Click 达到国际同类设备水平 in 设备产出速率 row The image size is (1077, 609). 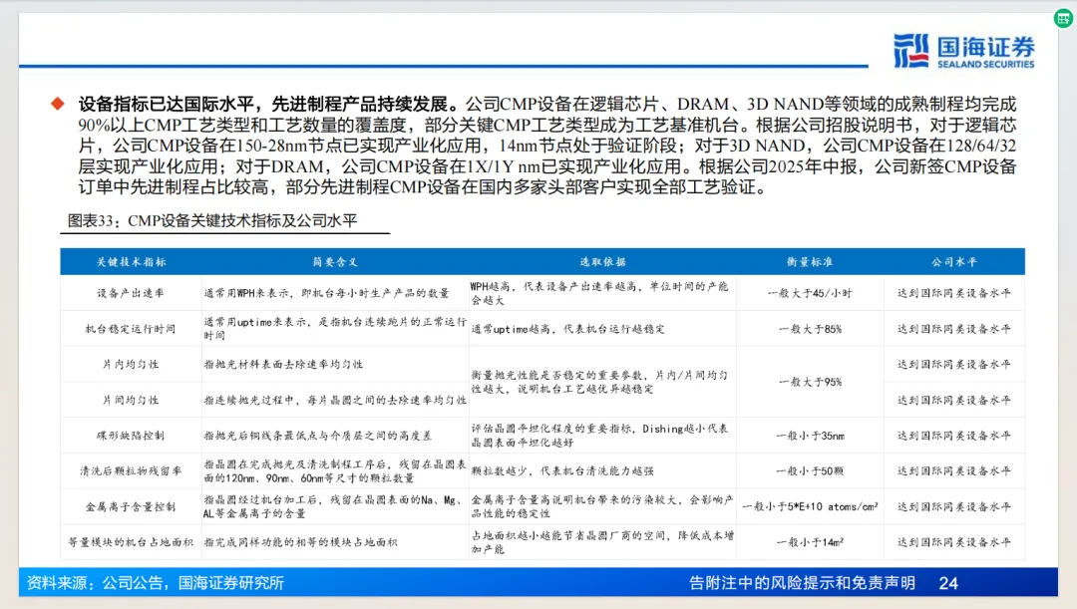tap(954, 293)
